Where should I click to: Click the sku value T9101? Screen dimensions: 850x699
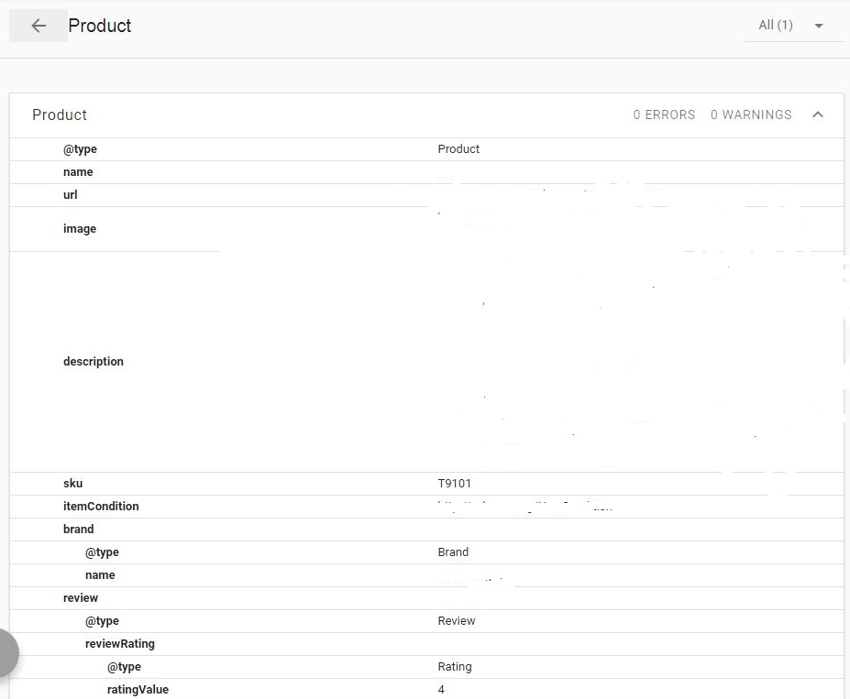pos(454,484)
